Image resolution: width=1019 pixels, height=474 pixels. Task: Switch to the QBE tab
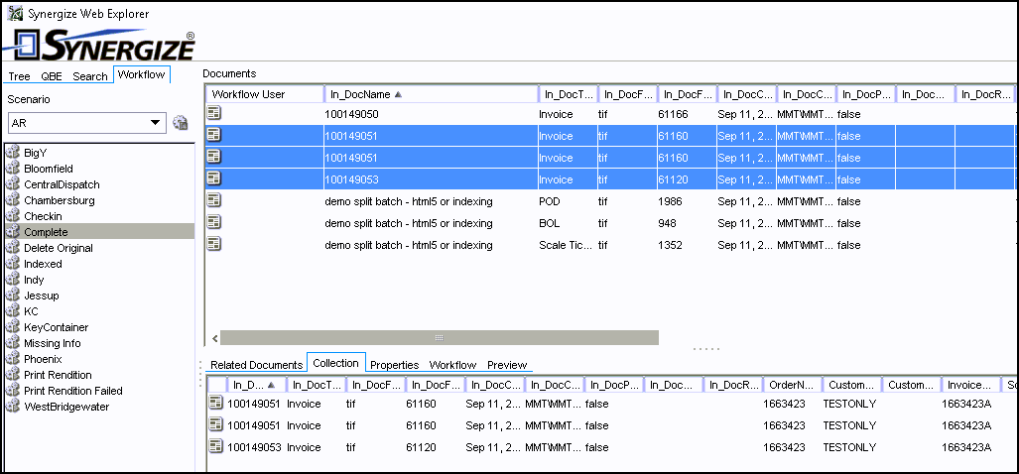(x=52, y=76)
